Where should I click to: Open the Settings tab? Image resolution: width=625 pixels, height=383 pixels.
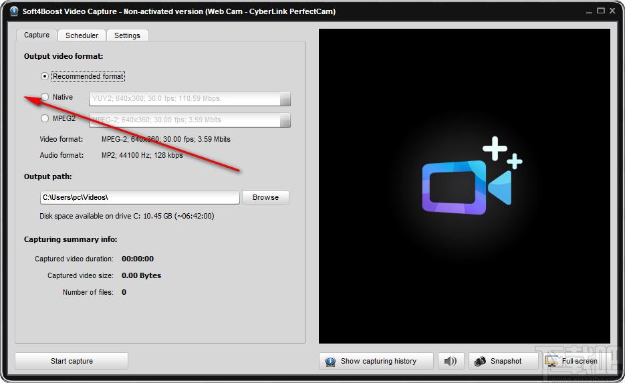tap(127, 35)
